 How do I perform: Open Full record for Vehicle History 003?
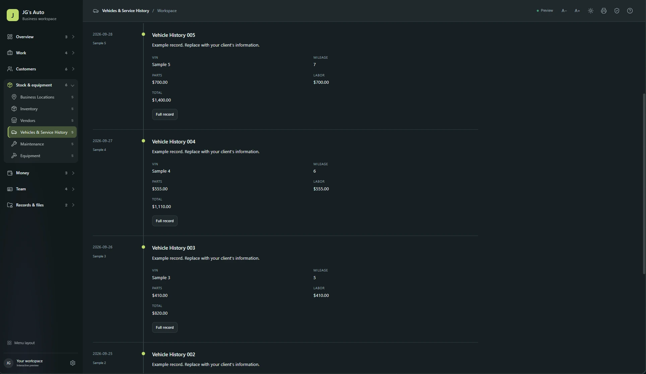coord(165,327)
